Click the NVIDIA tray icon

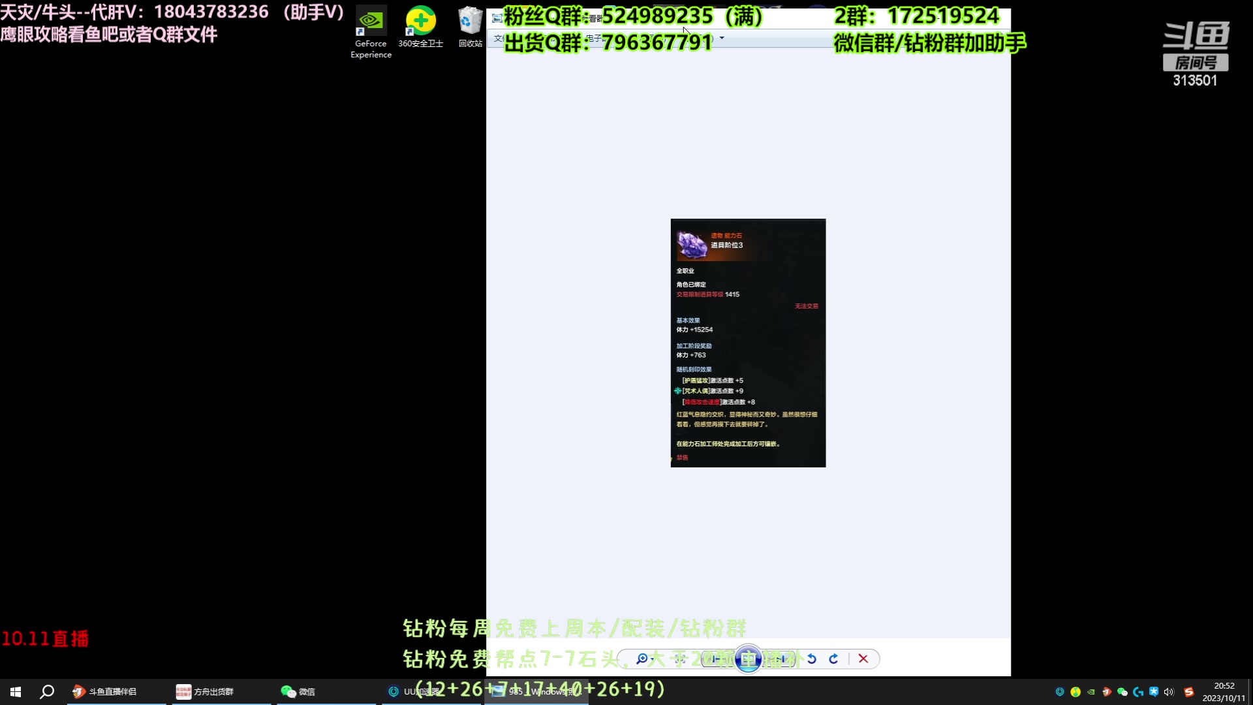click(1091, 692)
